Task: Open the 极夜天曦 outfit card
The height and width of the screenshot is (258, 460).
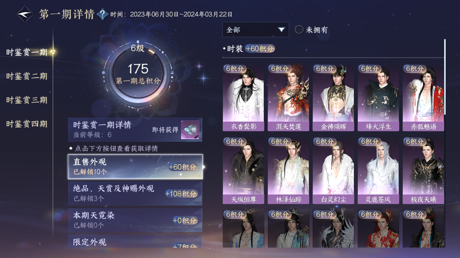Action: 423,171
